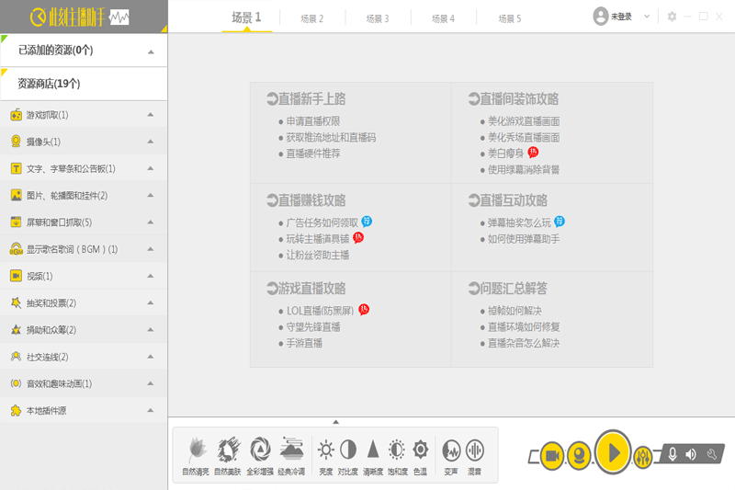Toggle the microphone icon in bottom bar

[673, 454]
